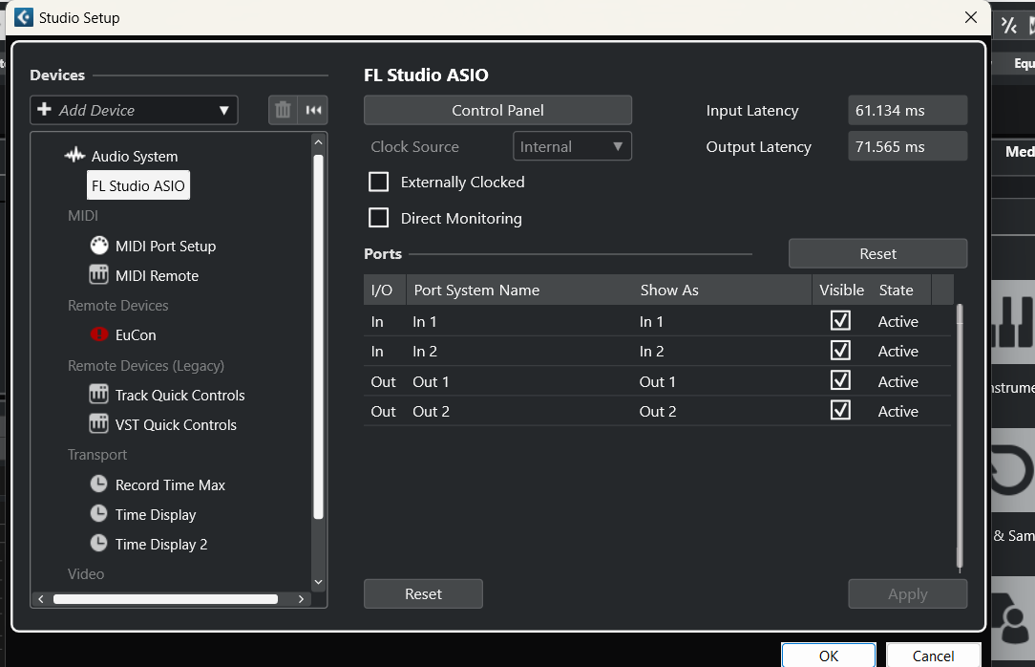Confirm the dialog with OK
Viewport: 1035px width, 667px height.
[829, 656]
